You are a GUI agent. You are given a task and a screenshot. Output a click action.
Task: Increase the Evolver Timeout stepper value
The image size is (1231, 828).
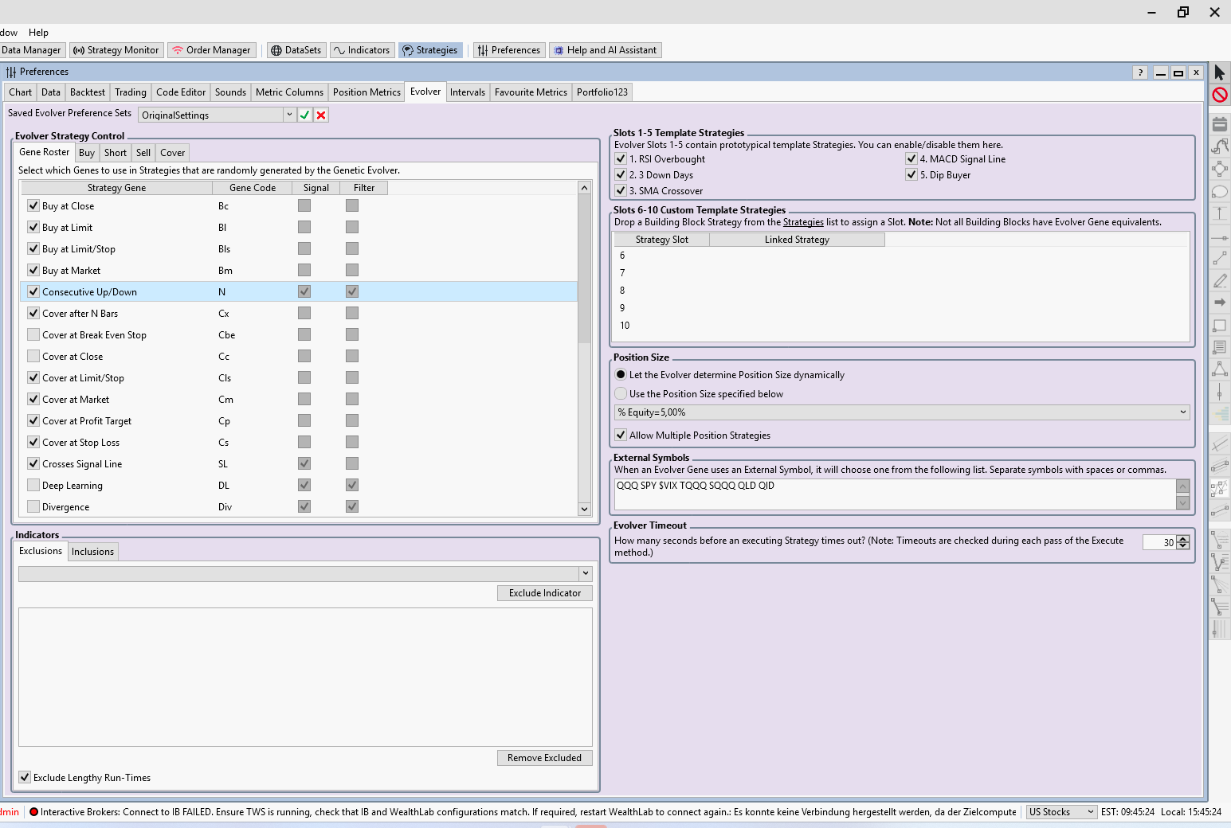(1183, 539)
